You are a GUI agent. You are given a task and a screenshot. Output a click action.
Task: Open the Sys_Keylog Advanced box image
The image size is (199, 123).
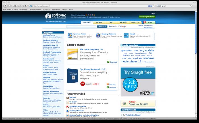coord(72,76)
